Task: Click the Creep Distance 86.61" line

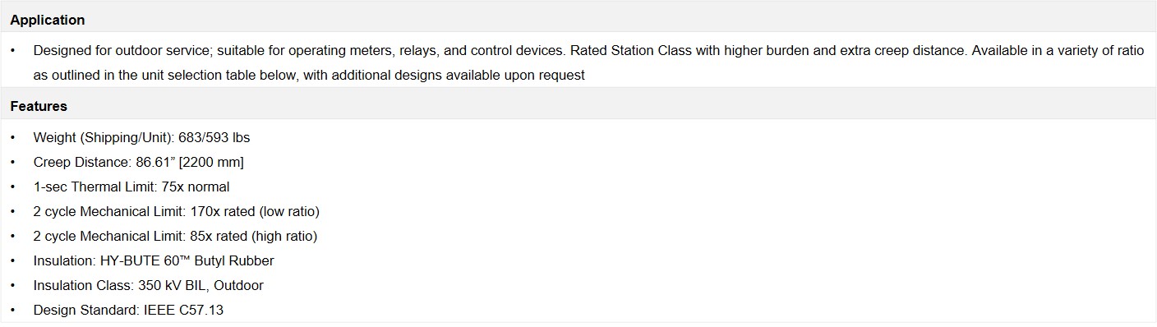Action: coord(138,162)
